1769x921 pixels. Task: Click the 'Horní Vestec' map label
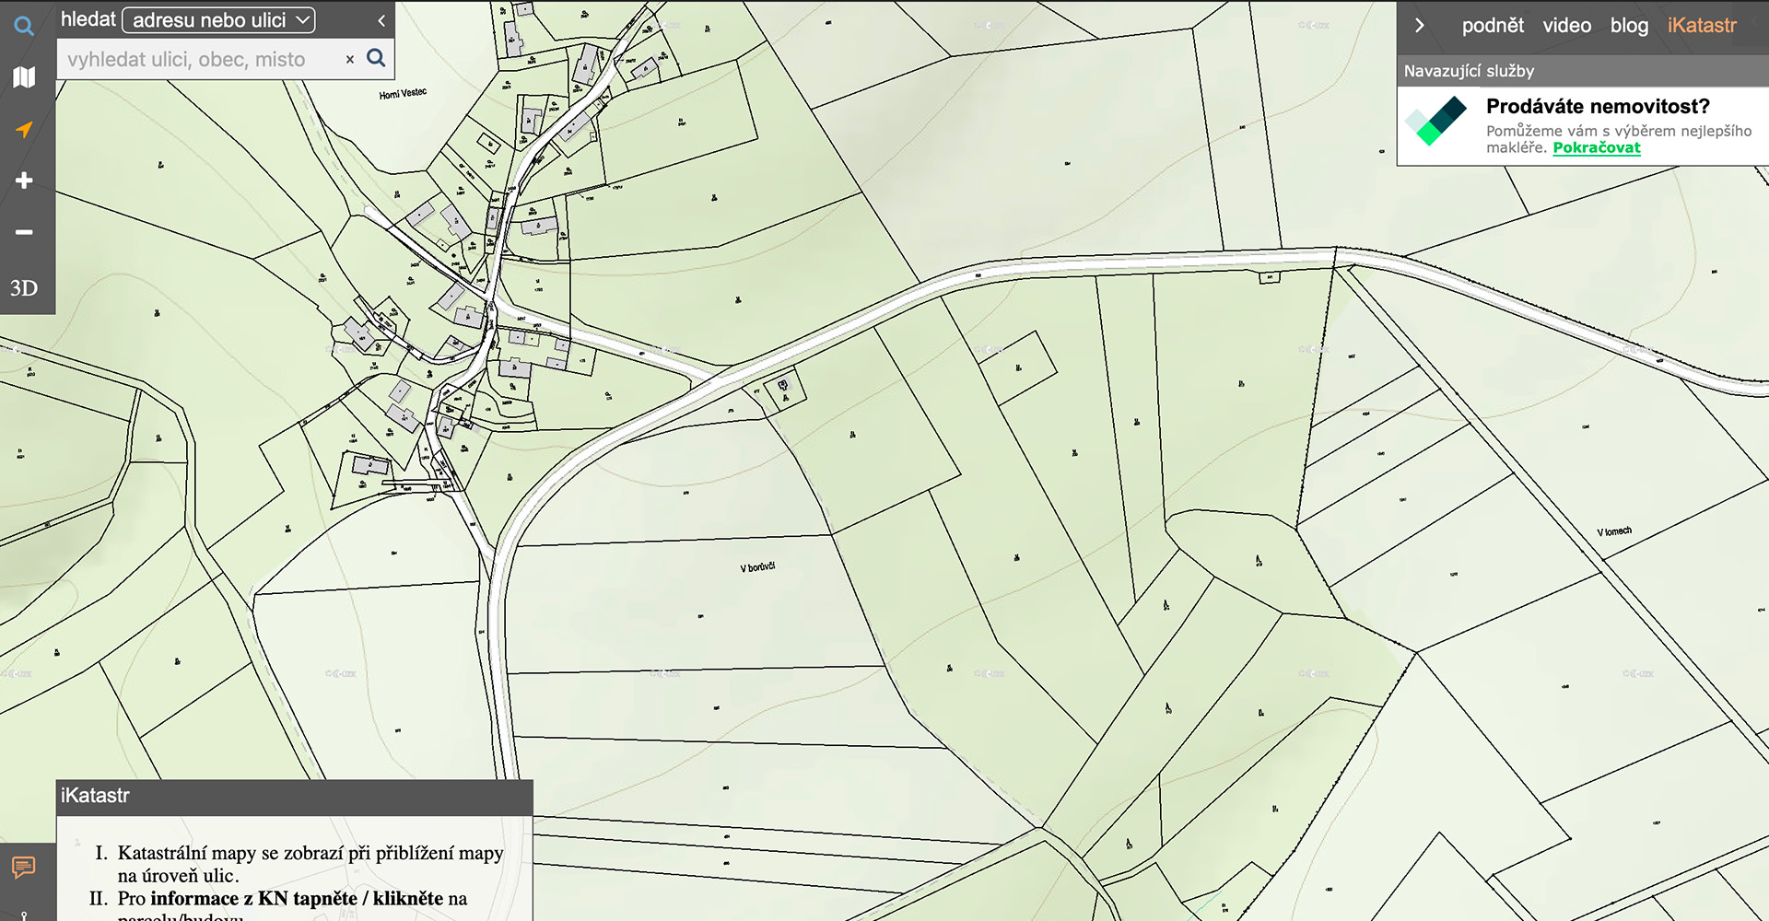pos(403,93)
